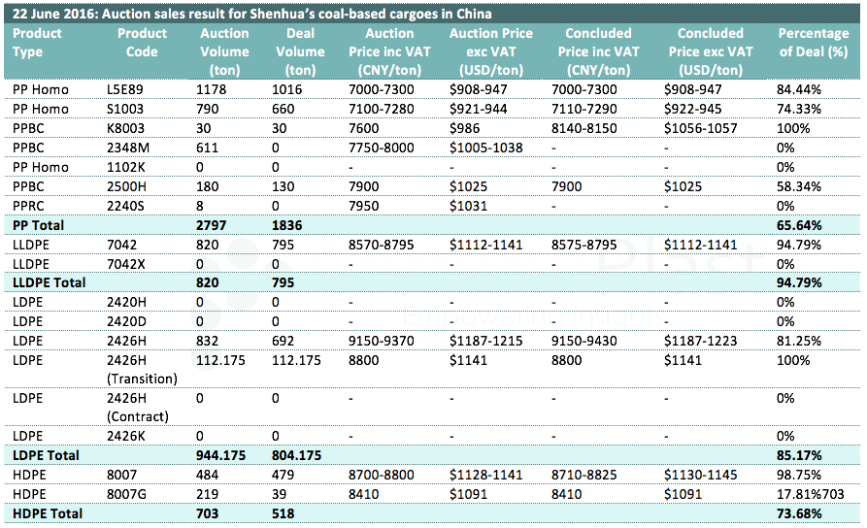The height and width of the screenshot is (528, 867).
Task: Click the Auction Price exc VAT header
Action: point(491,51)
